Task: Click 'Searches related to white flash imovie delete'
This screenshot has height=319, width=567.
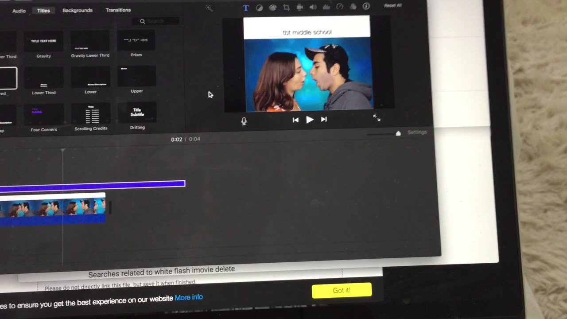Action: (x=162, y=272)
